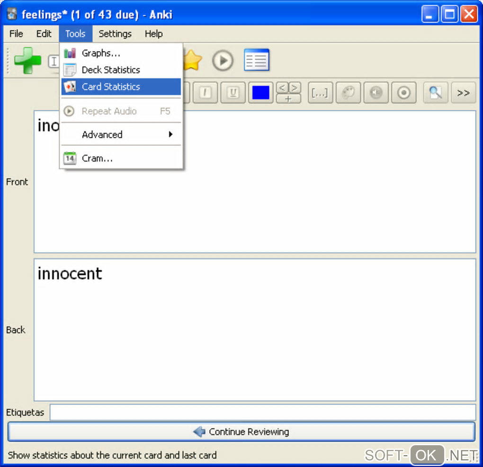The height and width of the screenshot is (467, 483).
Task: Click the add sound speaker icon
Action: point(376,92)
